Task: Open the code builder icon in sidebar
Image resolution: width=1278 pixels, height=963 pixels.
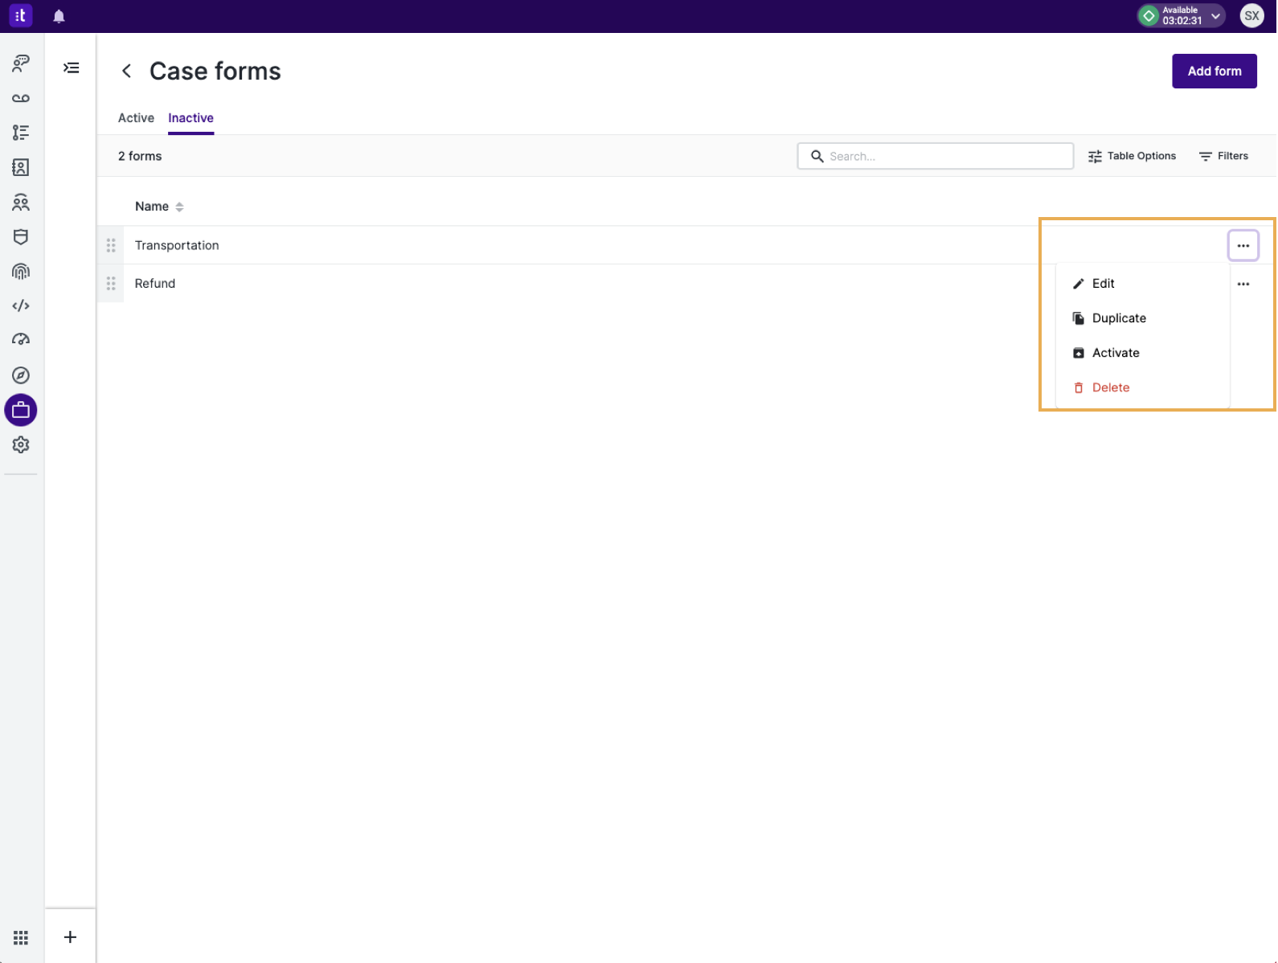Action: click(21, 305)
